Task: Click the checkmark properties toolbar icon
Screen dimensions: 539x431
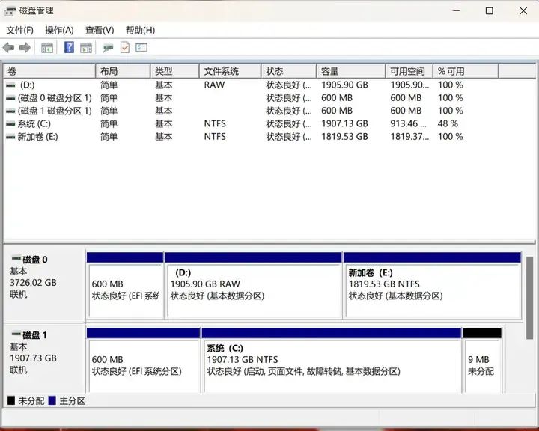Action: click(125, 47)
